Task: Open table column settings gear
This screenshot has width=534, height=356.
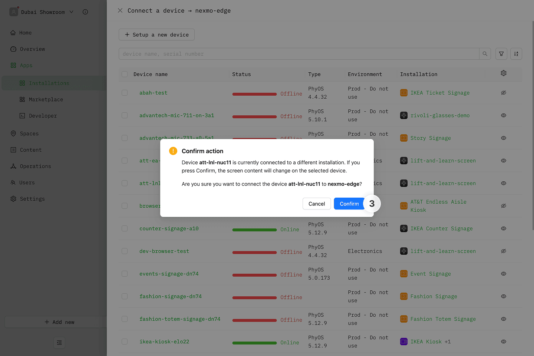Action: (504, 73)
